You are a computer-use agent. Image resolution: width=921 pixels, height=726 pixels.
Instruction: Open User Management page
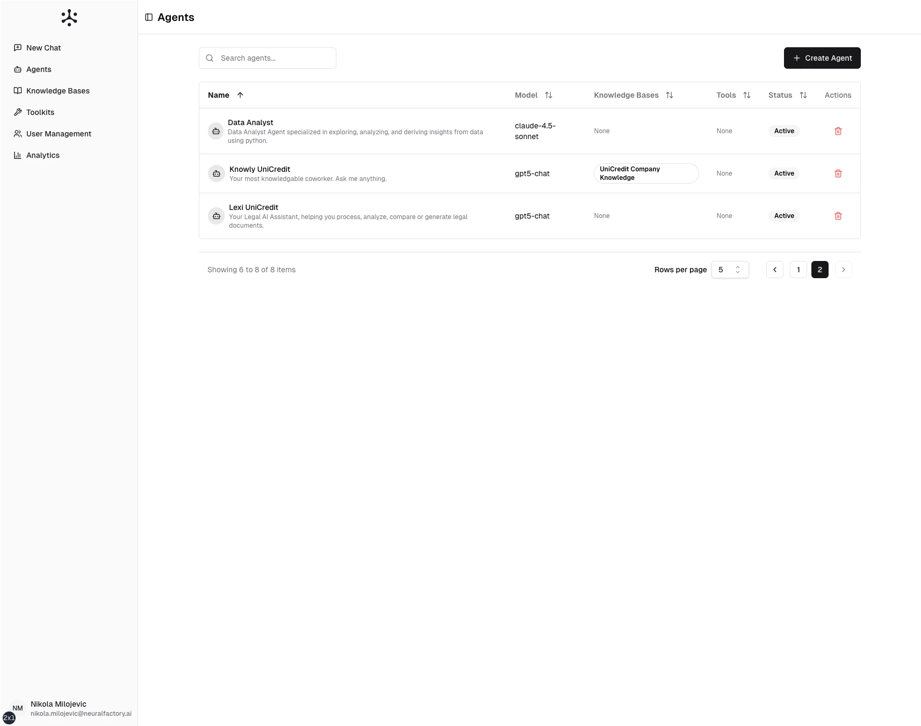coord(69,134)
